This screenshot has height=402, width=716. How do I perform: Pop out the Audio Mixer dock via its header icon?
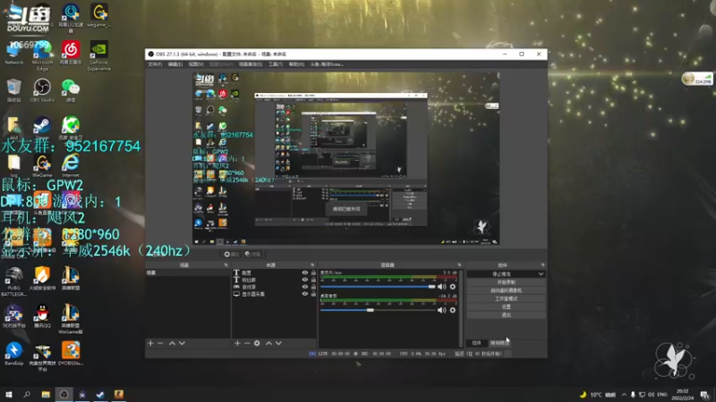[x=459, y=264]
